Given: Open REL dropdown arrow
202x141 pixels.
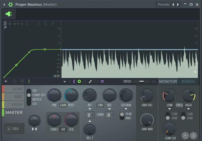Looking at the screenshot, I should tap(110, 109).
